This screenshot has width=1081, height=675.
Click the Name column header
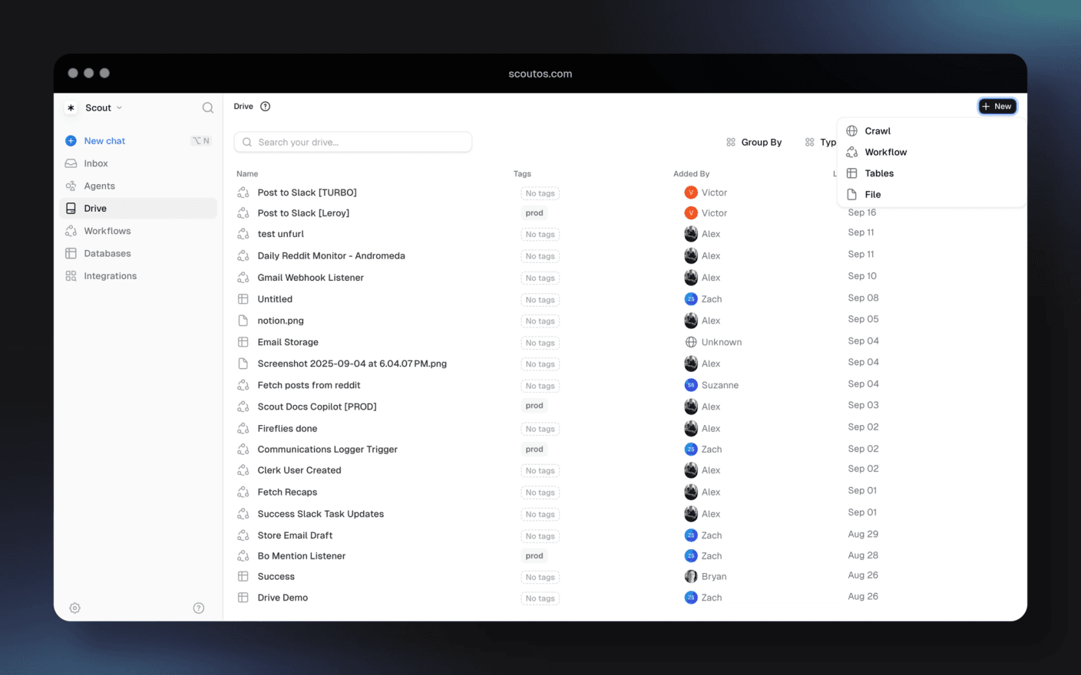tap(247, 174)
